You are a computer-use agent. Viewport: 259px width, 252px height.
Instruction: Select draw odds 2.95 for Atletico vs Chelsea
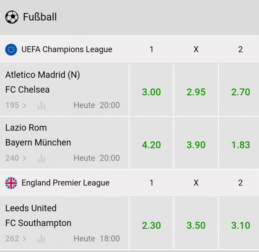click(196, 92)
